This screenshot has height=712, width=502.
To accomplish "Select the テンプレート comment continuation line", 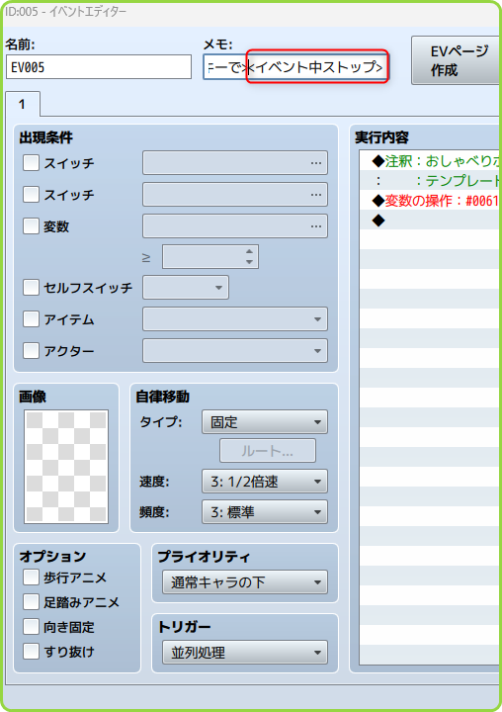I will pos(430,181).
